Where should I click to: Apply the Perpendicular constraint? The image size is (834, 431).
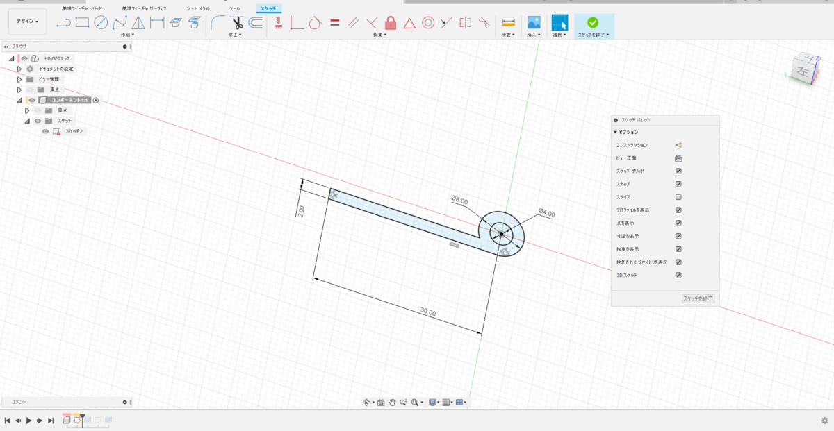(x=373, y=22)
